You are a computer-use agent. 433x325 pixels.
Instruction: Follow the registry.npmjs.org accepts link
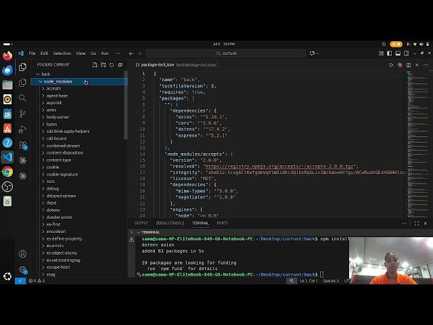point(279,167)
